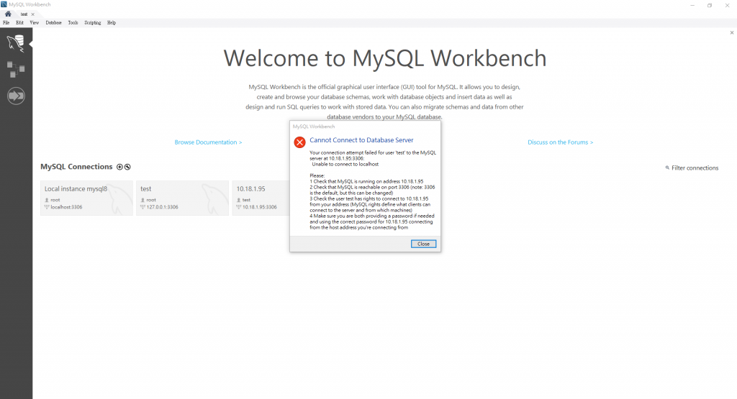Minimize the MySQL Workbench window
Viewport: 737px width, 399px height.
[692, 5]
